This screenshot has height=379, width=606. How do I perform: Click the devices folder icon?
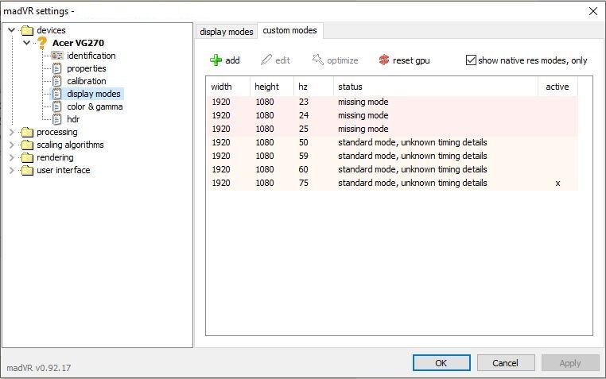tap(28, 30)
